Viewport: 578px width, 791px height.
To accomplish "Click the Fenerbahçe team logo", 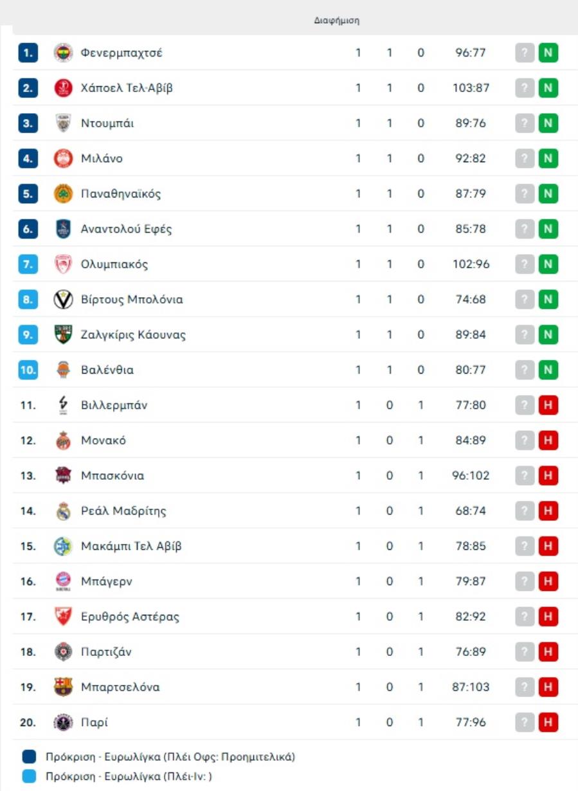I will (x=63, y=53).
